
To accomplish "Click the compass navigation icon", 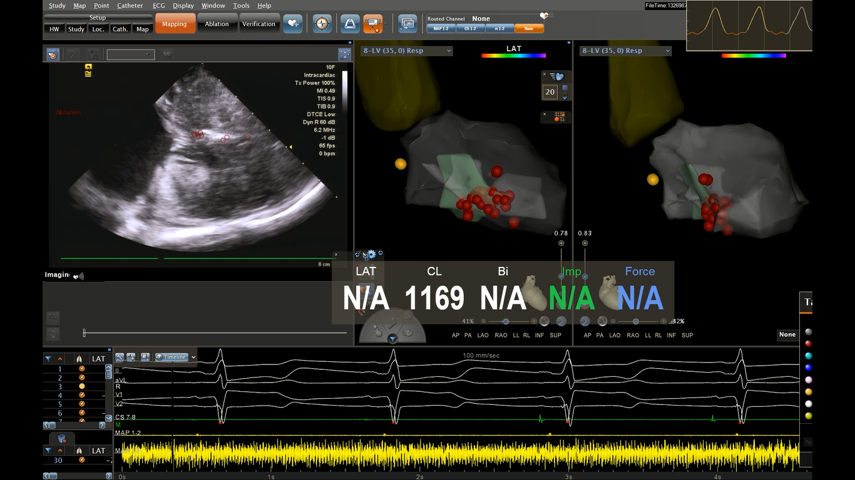I will pyautogui.click(x=322, y=24).
